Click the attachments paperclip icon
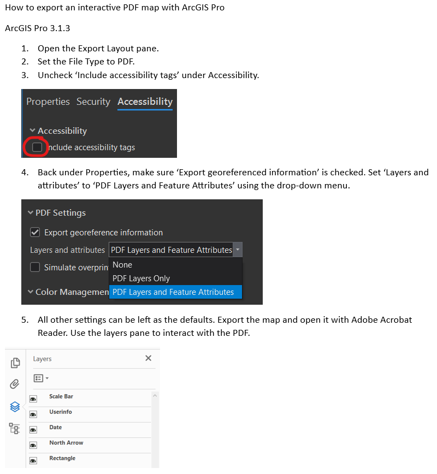The width and height of the screenshot is (437, 474). [15, 384]
